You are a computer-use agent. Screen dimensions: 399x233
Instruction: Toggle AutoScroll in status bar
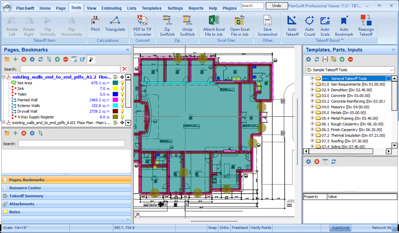coord(340,228)
